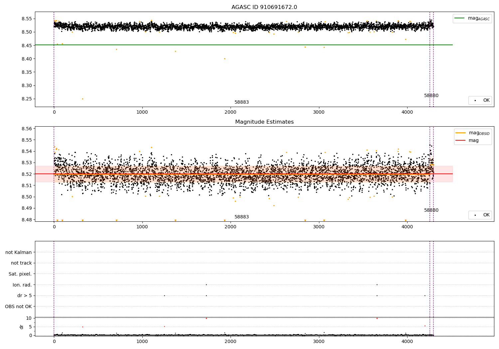499x349 pixels.
Task: Click the 'OBS not OK' row label
Action: pyautogui.click(x=19, y=306)
